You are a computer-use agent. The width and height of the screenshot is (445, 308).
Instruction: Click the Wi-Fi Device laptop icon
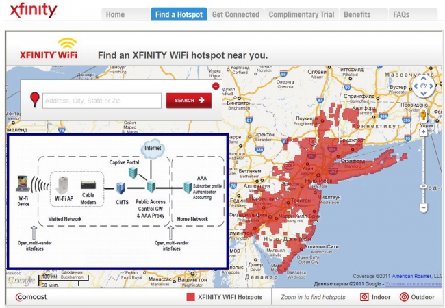click(23, 183)
